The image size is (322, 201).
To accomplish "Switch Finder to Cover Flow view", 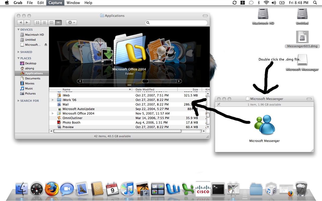I will click(58, 23).
